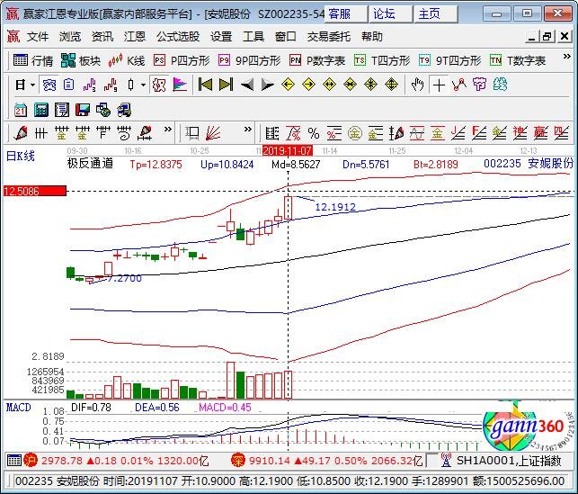Open the 文件 menu
The height and width of the screenshot is (494, 578).
pos(37,37)
